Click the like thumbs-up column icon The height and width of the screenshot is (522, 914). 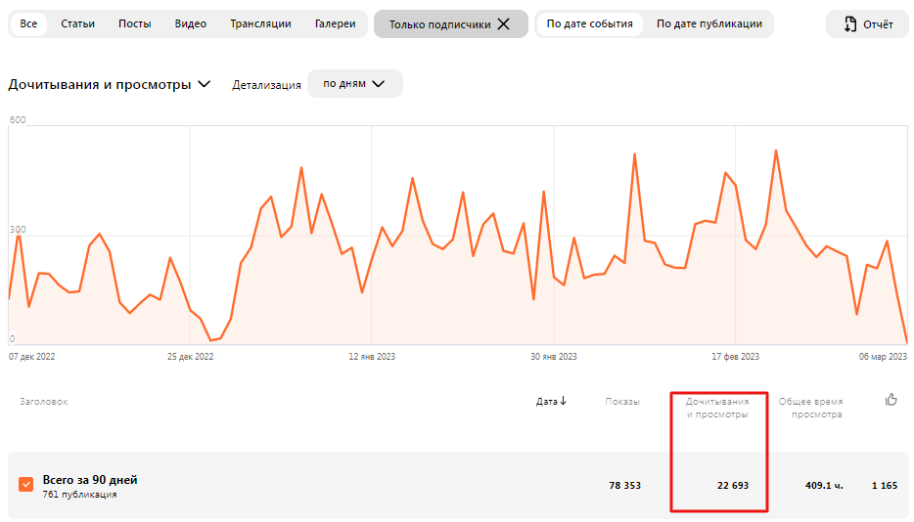coord(891,400)
